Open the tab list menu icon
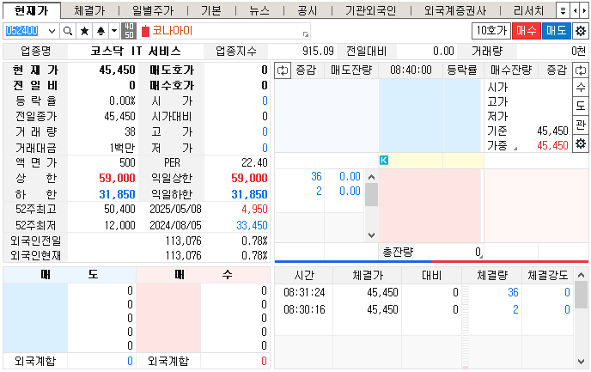This screenshot has height=372, width=591. coord(563,10)
